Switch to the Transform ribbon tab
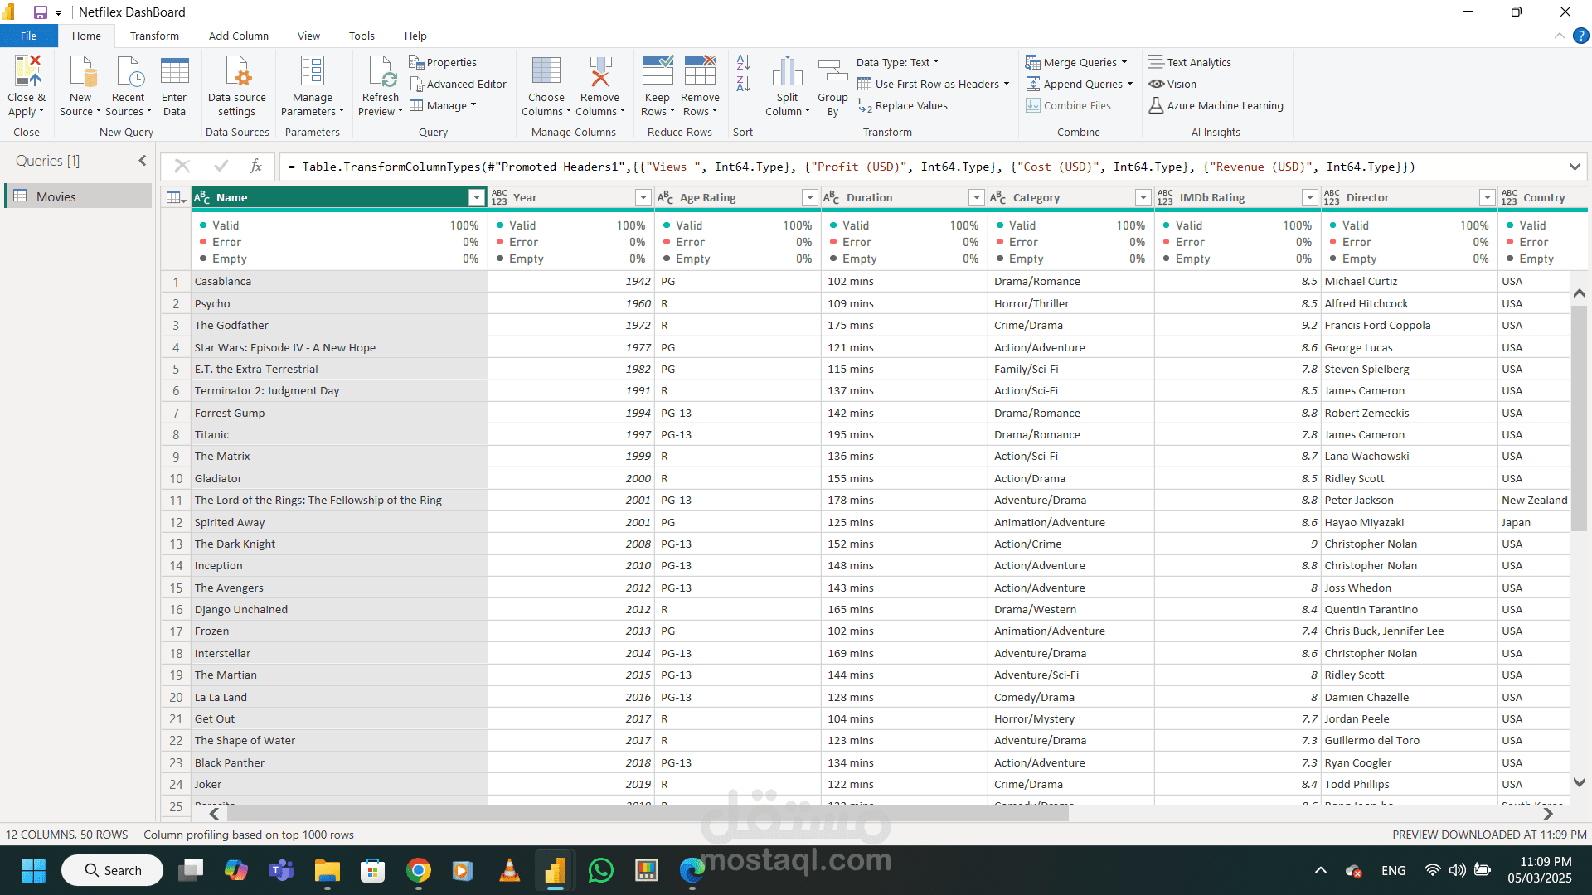Screen dimensions: 1592x895 tap(154, 36)
